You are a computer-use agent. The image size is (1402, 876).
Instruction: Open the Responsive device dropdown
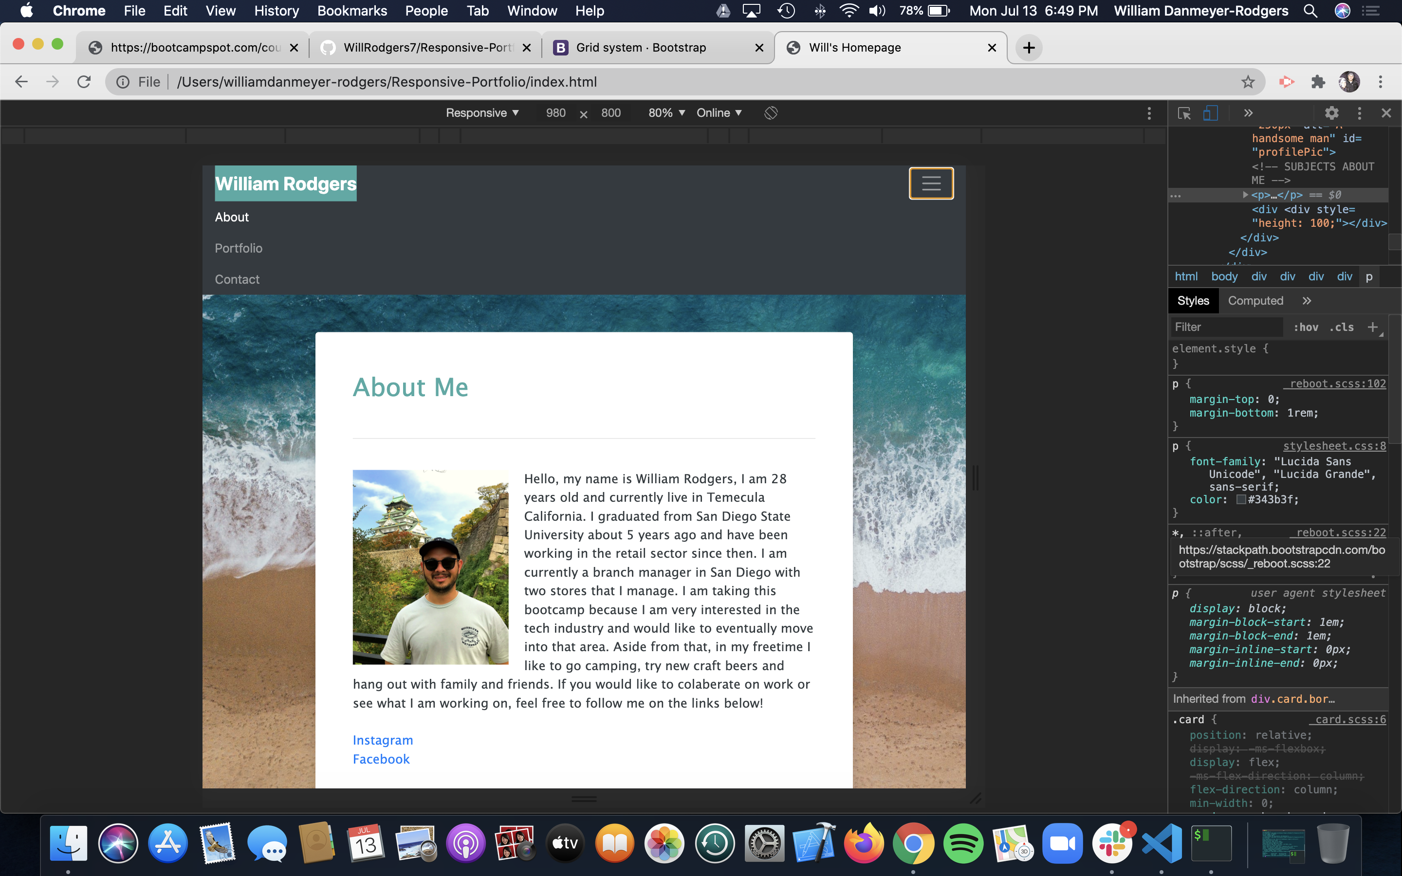click(482, 113)
